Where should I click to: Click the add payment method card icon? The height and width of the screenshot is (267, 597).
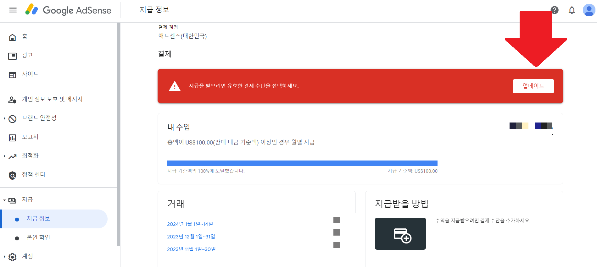[x=400, y=234]
